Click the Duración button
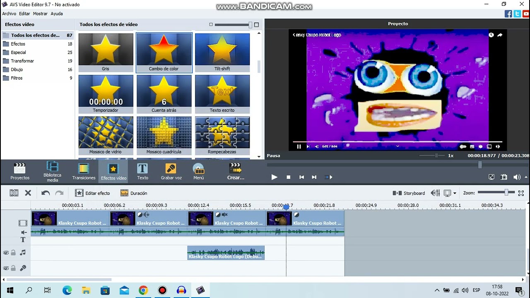 pos(134,193)
